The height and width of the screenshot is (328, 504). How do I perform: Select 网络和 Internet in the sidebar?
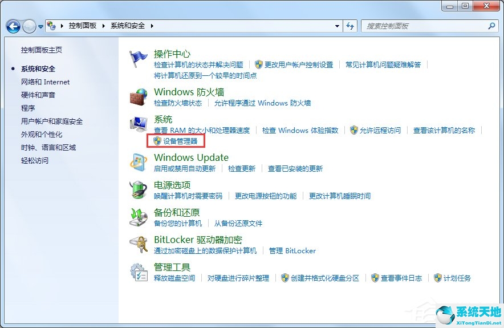tap(46, 82)
